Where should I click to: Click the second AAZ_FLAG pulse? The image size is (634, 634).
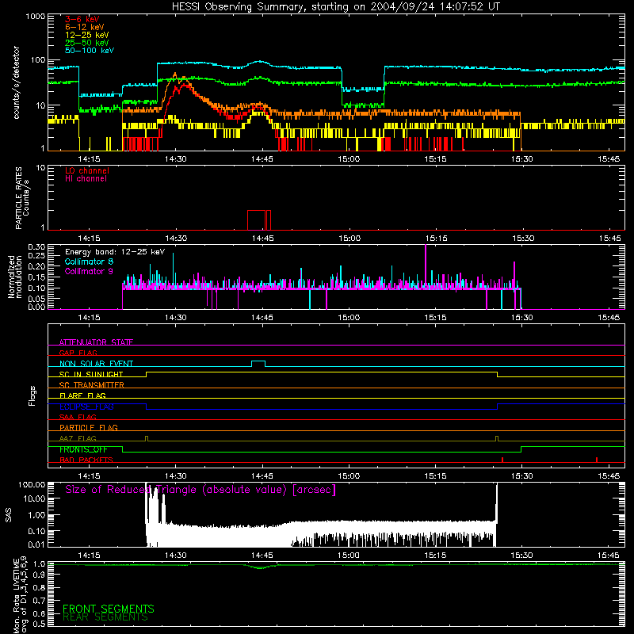[497, 439]
